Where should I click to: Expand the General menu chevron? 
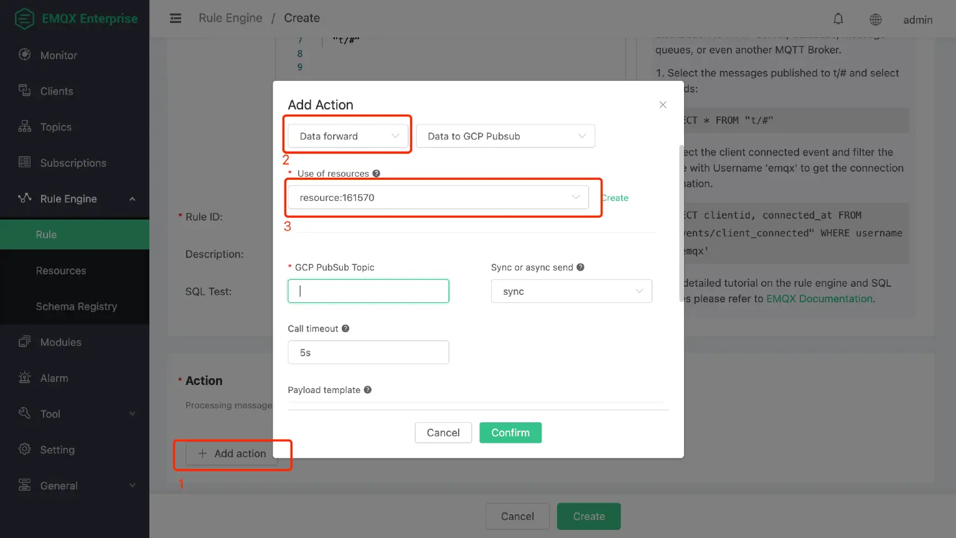(x=132, y=485)
